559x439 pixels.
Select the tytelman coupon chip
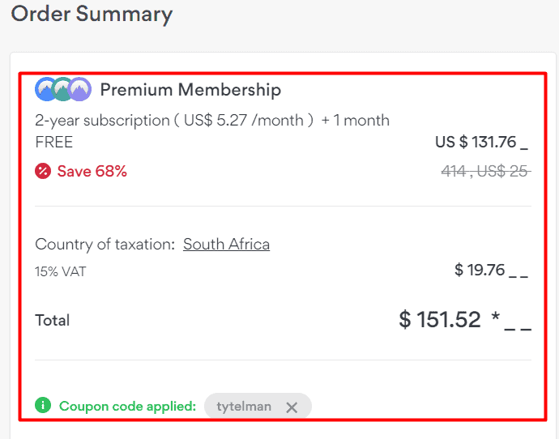(244, 407)
